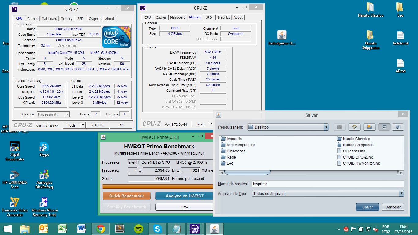Screen dimensions: 418x235
Task: Open XSplit Broadcaster desktop shortcut
Action: [x=15, y=151]
